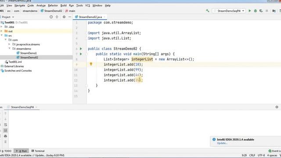Click the UTF-8 encoding in status bar
This screenshot has height=158, width=281.
pyautogui.click(x=261, y=155)
